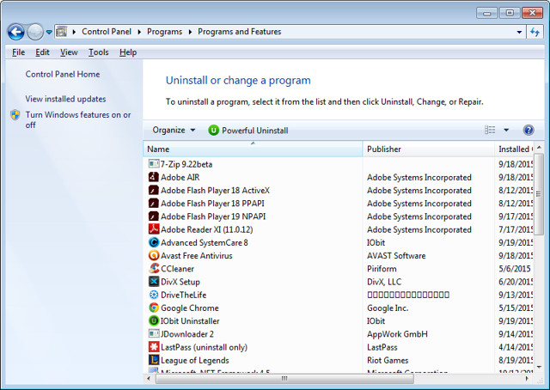Click the change view icon
550x390 pixels.
(490, 130)
